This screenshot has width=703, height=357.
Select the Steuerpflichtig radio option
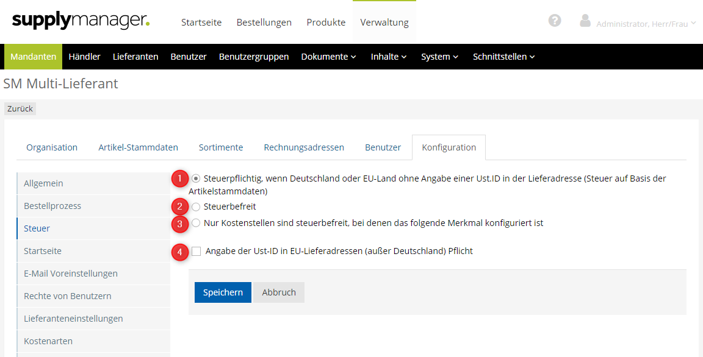pos(196,178)
